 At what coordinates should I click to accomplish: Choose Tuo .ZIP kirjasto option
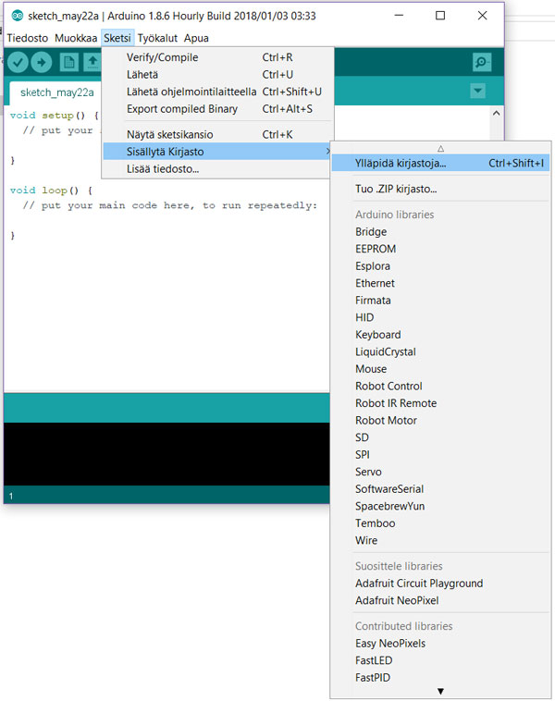[x=395, y=190]
